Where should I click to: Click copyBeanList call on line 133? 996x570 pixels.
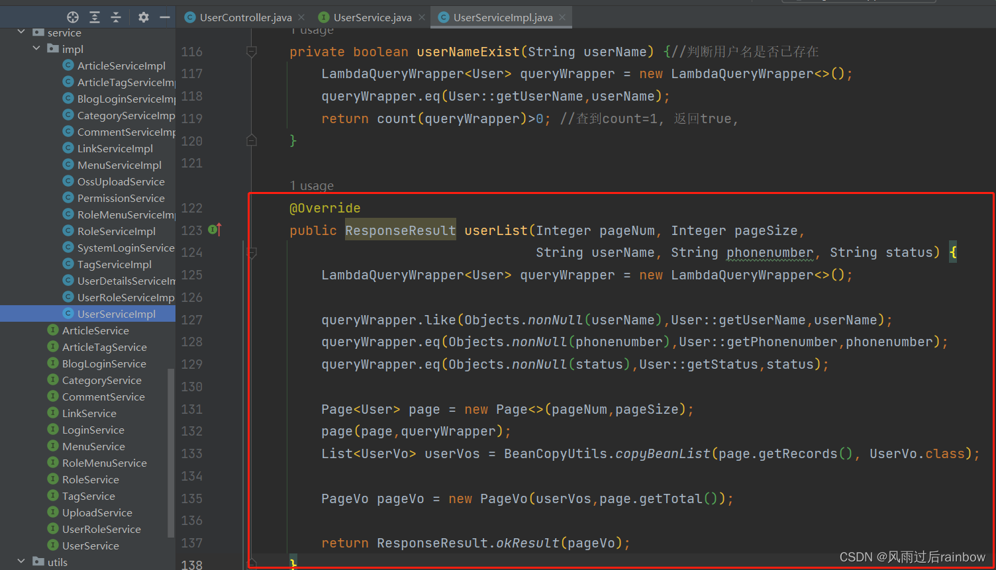coord(663,453)
